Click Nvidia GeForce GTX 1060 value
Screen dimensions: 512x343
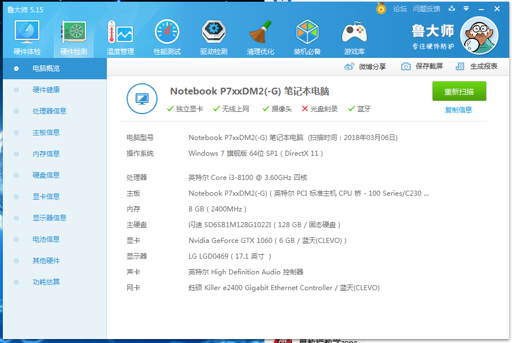(x=267, y=241)
